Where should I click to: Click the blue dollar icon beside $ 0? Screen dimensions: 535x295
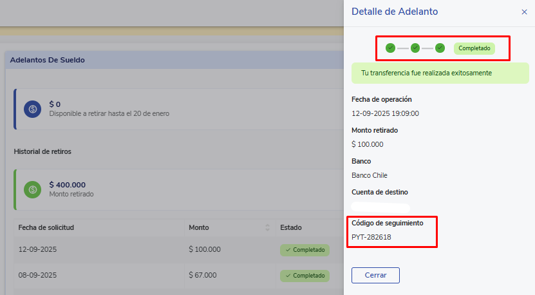(33, 109)
